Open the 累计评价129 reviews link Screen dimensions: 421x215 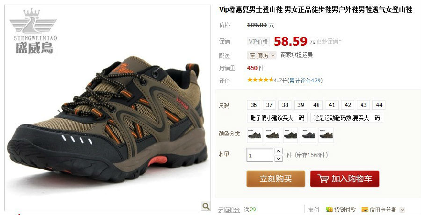coord(305,80)
